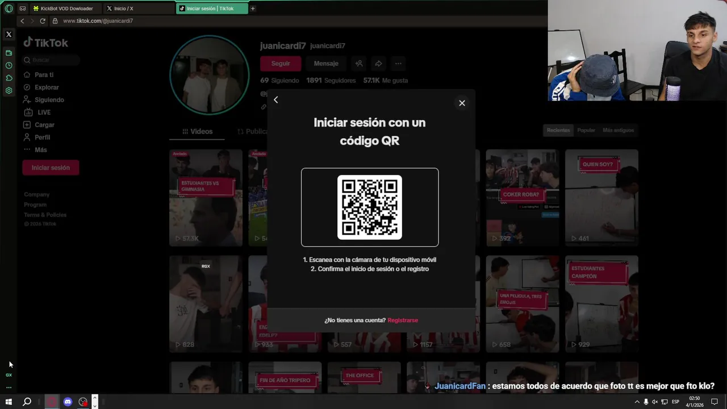Open the ESTUDIANTES CAMPEON video
This screenshot has height=409, width=727.
click(601, 304)
